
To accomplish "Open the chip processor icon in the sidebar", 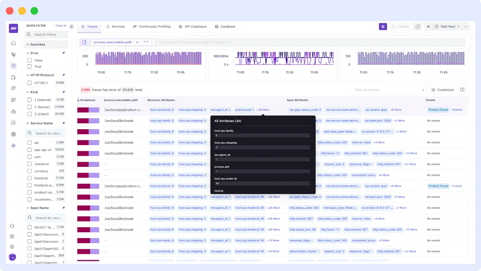I will click(13, 134).
